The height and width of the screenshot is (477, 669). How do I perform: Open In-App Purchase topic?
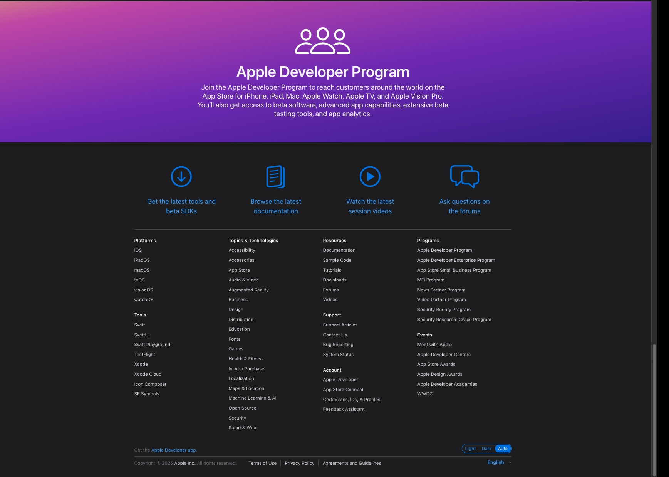(x=246, y=369)
